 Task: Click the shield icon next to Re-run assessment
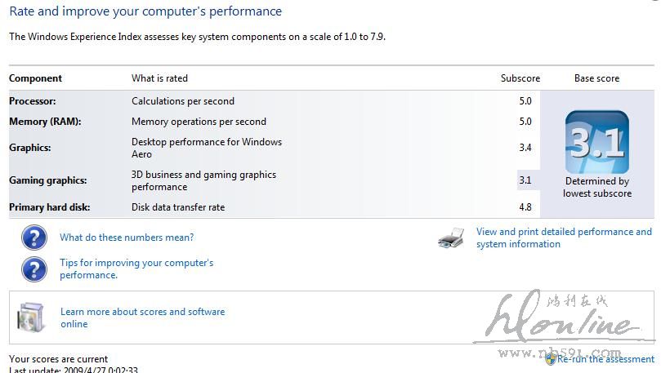point(551,358)
